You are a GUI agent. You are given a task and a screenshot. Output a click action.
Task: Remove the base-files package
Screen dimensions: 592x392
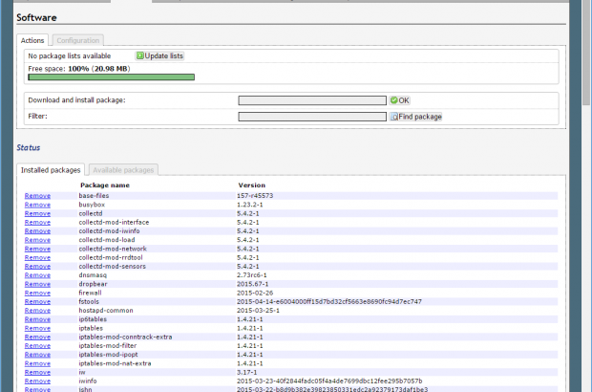click(x=37, y=196)
